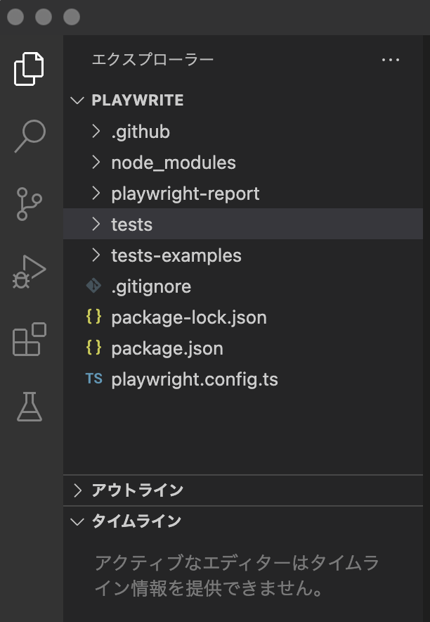This screenshot has width=430, height=622.
Task: Open the Source Control view icon
Action: [30, 204]
